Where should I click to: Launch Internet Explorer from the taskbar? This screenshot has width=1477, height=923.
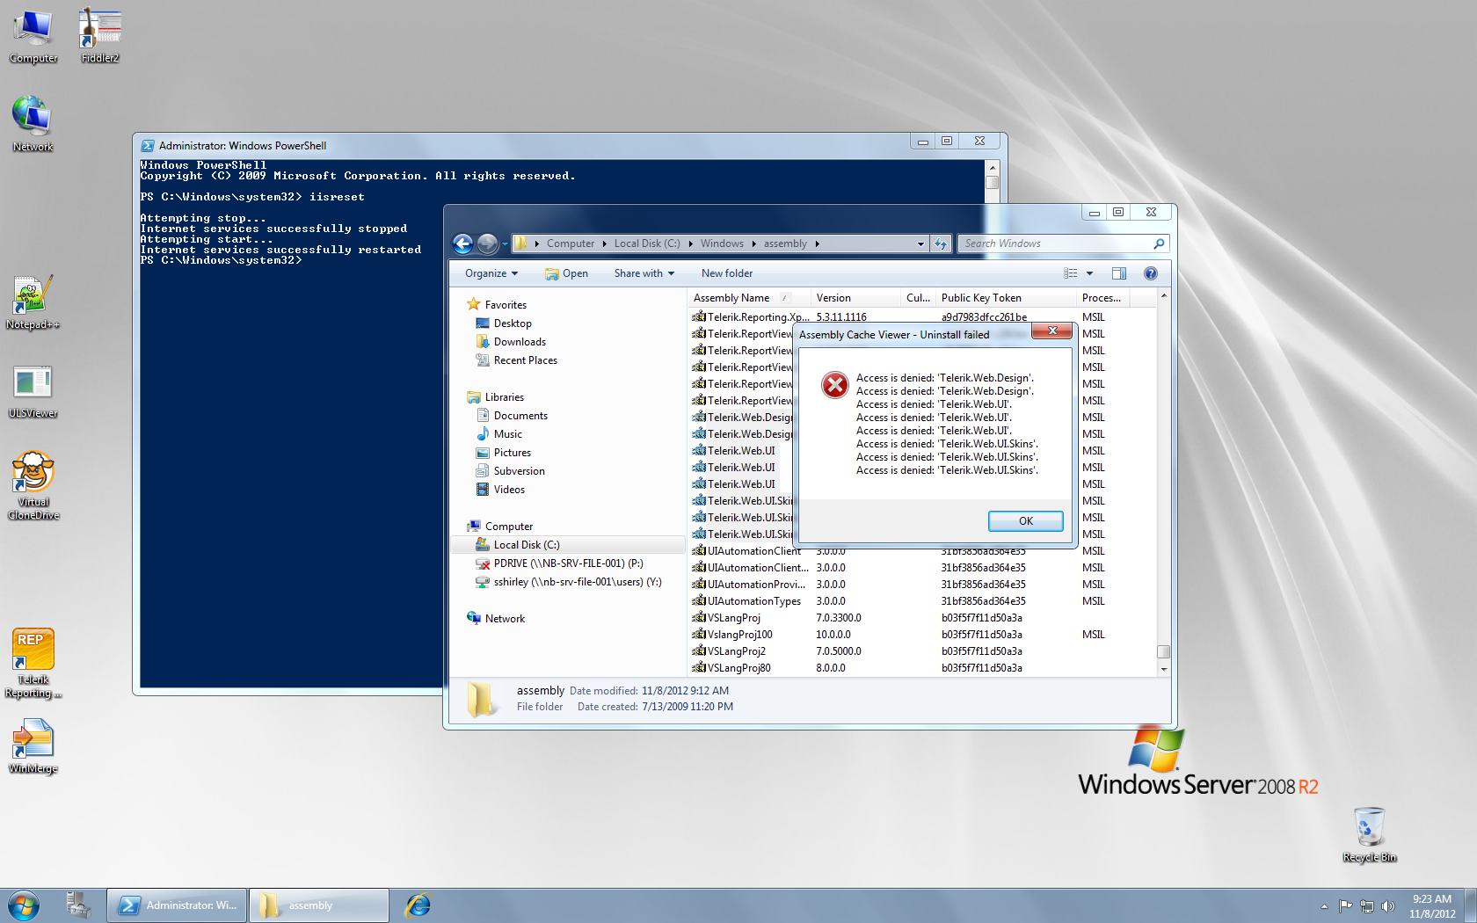pyautogui.click(x=418, y=905)
